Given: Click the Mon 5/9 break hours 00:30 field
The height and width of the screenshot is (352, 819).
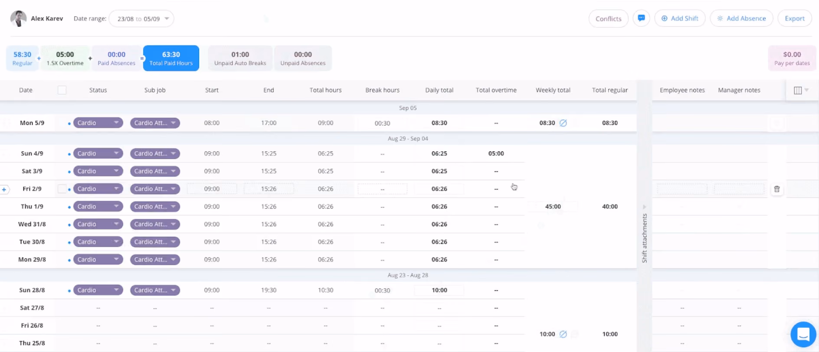Looking at the screenshot, I should coord(382,123).
